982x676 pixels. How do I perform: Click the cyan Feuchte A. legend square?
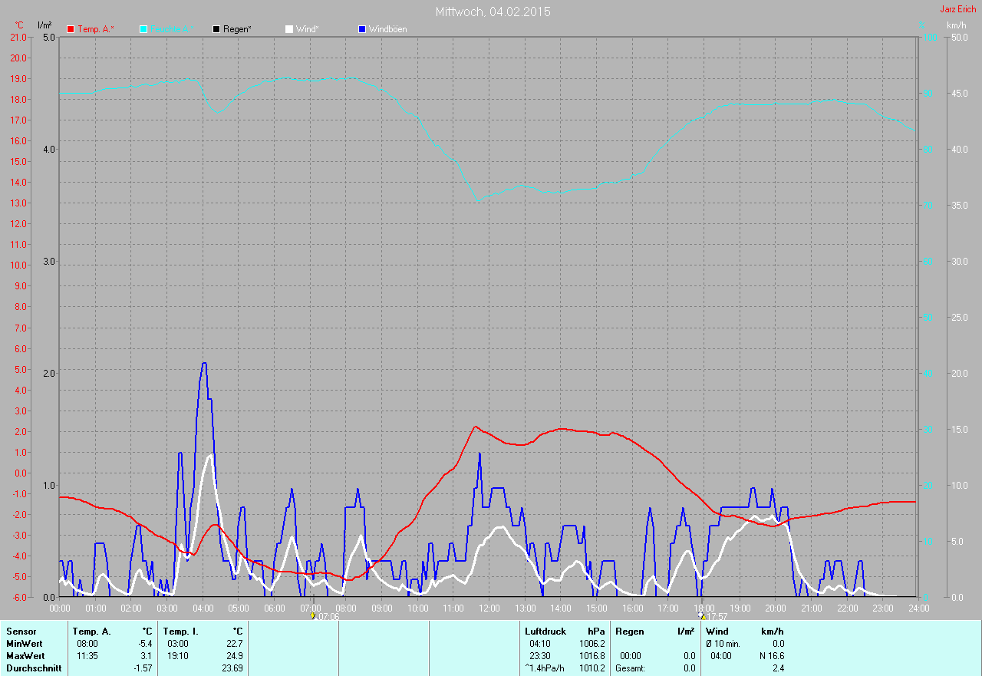pyautogui.click(x=143, y=29)
